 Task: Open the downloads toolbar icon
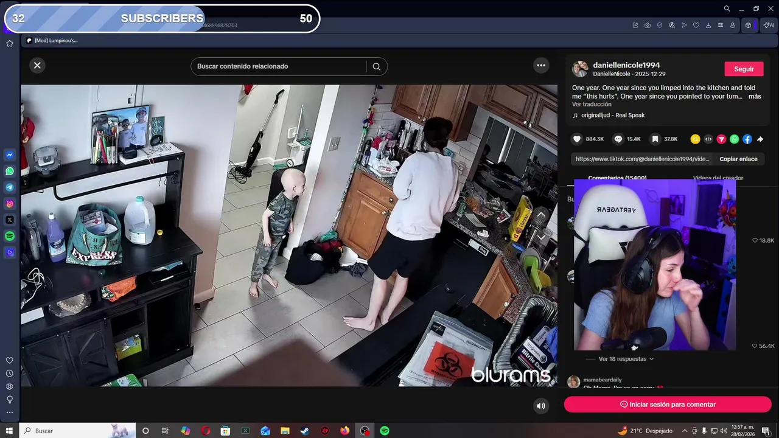[708, 26]
